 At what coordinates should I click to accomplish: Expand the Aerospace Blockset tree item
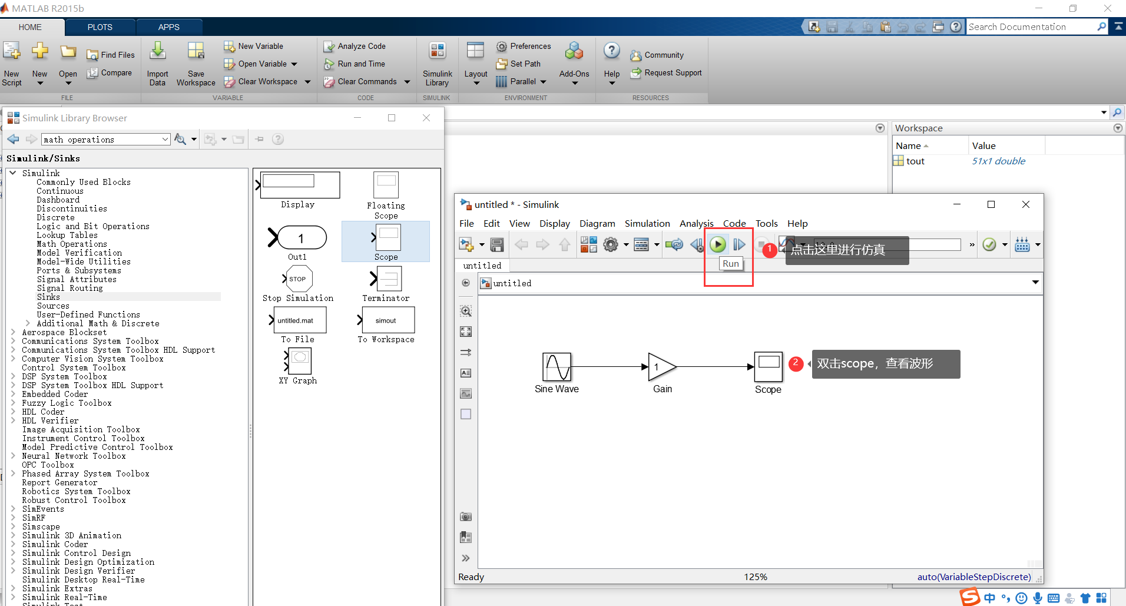click(13, 332)
